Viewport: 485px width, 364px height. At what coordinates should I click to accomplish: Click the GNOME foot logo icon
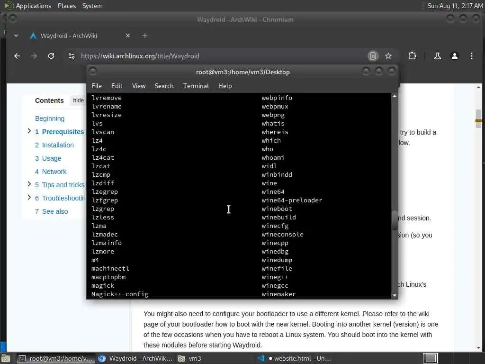point(9,6)
